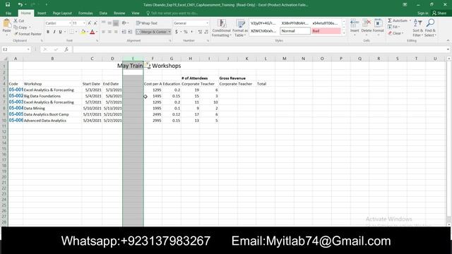Toggle Bold formatting

pos(48,32)
